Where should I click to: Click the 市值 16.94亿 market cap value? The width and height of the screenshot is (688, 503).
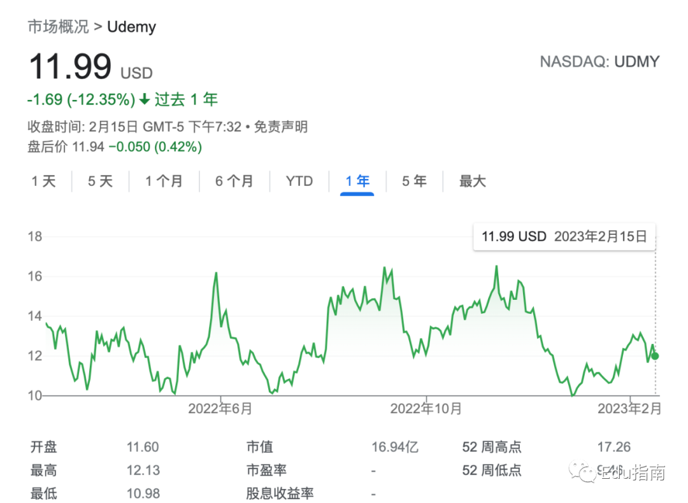coord(395,448)
